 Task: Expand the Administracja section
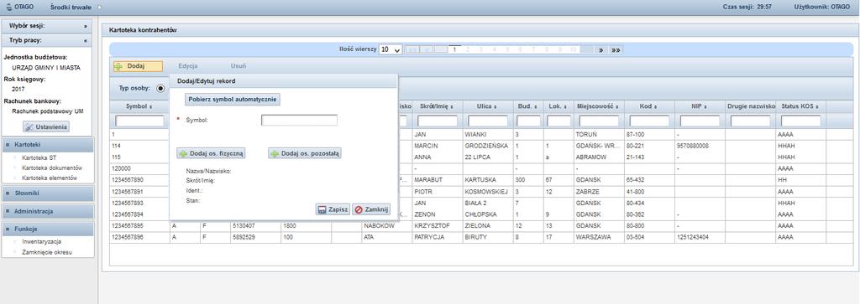(48, 211)
